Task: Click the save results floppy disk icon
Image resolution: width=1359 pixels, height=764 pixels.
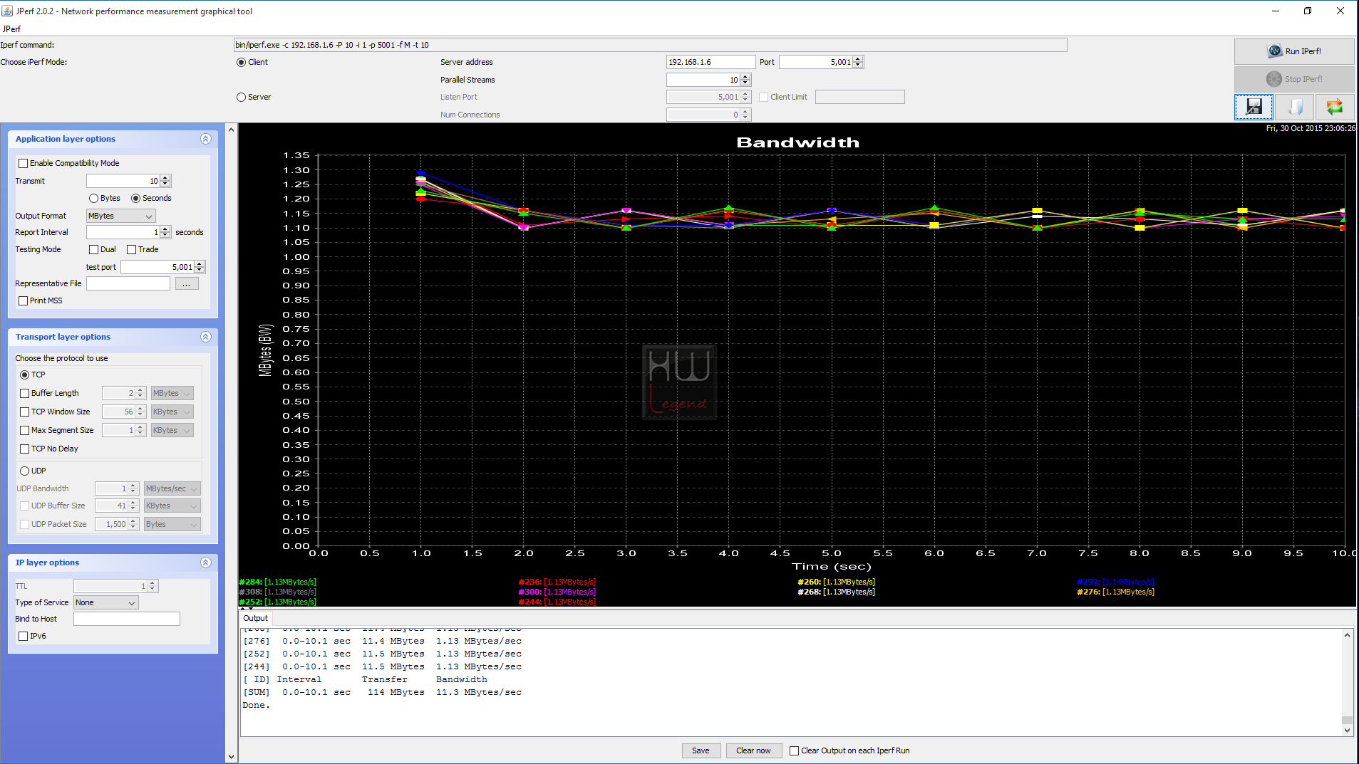Action: tap(1254, 107)
